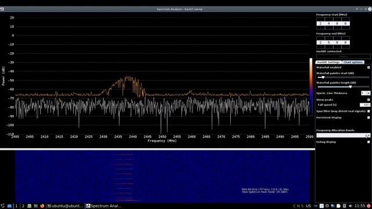Increase the tens digit of Frequency start
Screen dimensions: 372x209
tap(337, 19)
